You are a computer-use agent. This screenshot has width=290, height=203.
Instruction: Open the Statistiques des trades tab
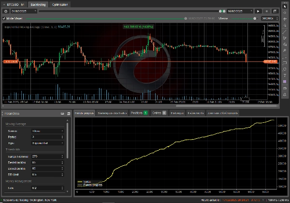tap(112, 113)
